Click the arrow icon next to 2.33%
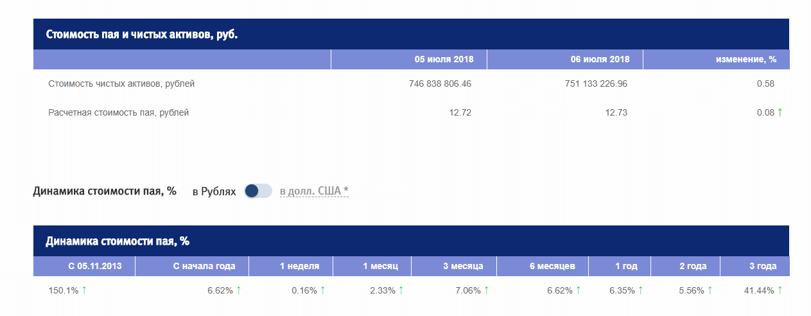811x316 pixels. pos(401,290)
